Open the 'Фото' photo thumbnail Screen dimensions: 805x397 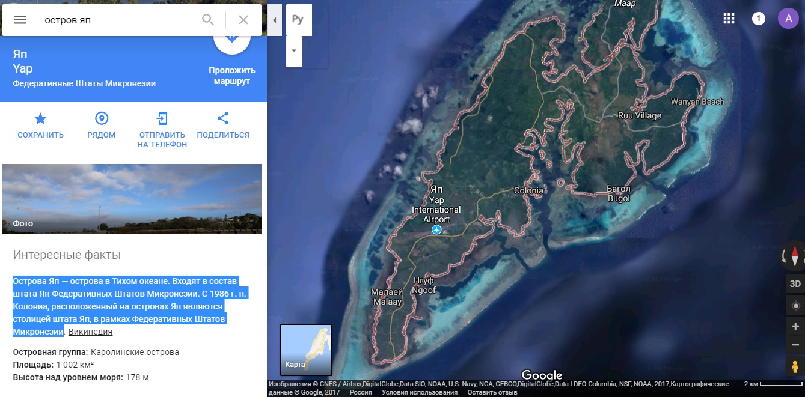(x=132, y=199)
